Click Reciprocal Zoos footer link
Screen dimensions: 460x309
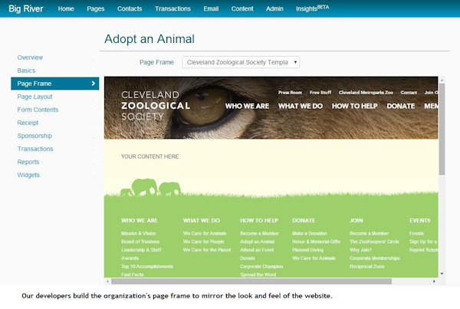[366, 267]
